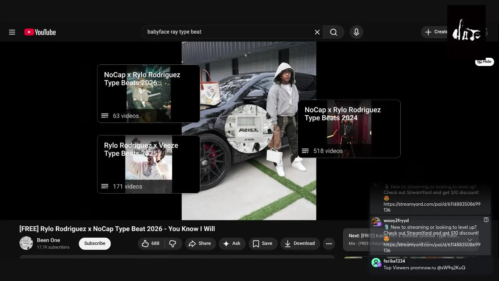Image resolution: width=499 pixels, height=281 pixels.
Task: Select the waay2fryyd username in chat
Action: 396,221
